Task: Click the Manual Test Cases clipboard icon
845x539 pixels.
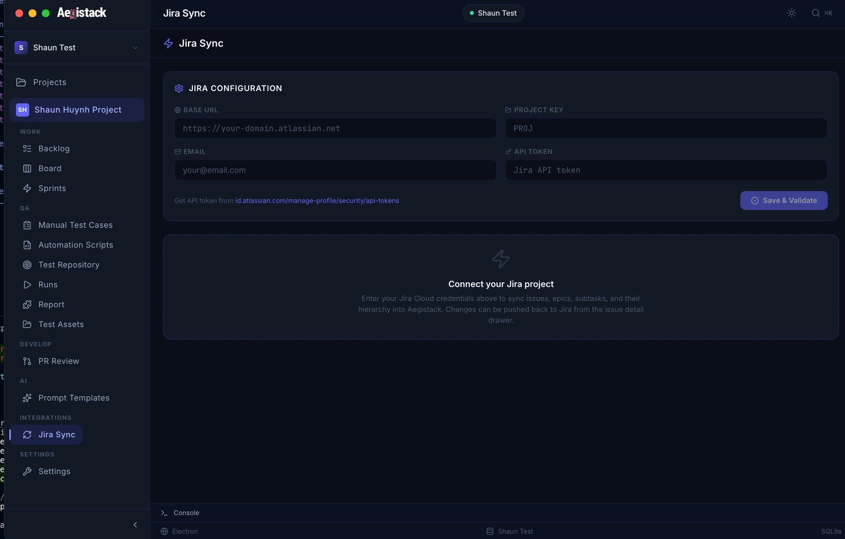Action: click(x=27, y=225)
